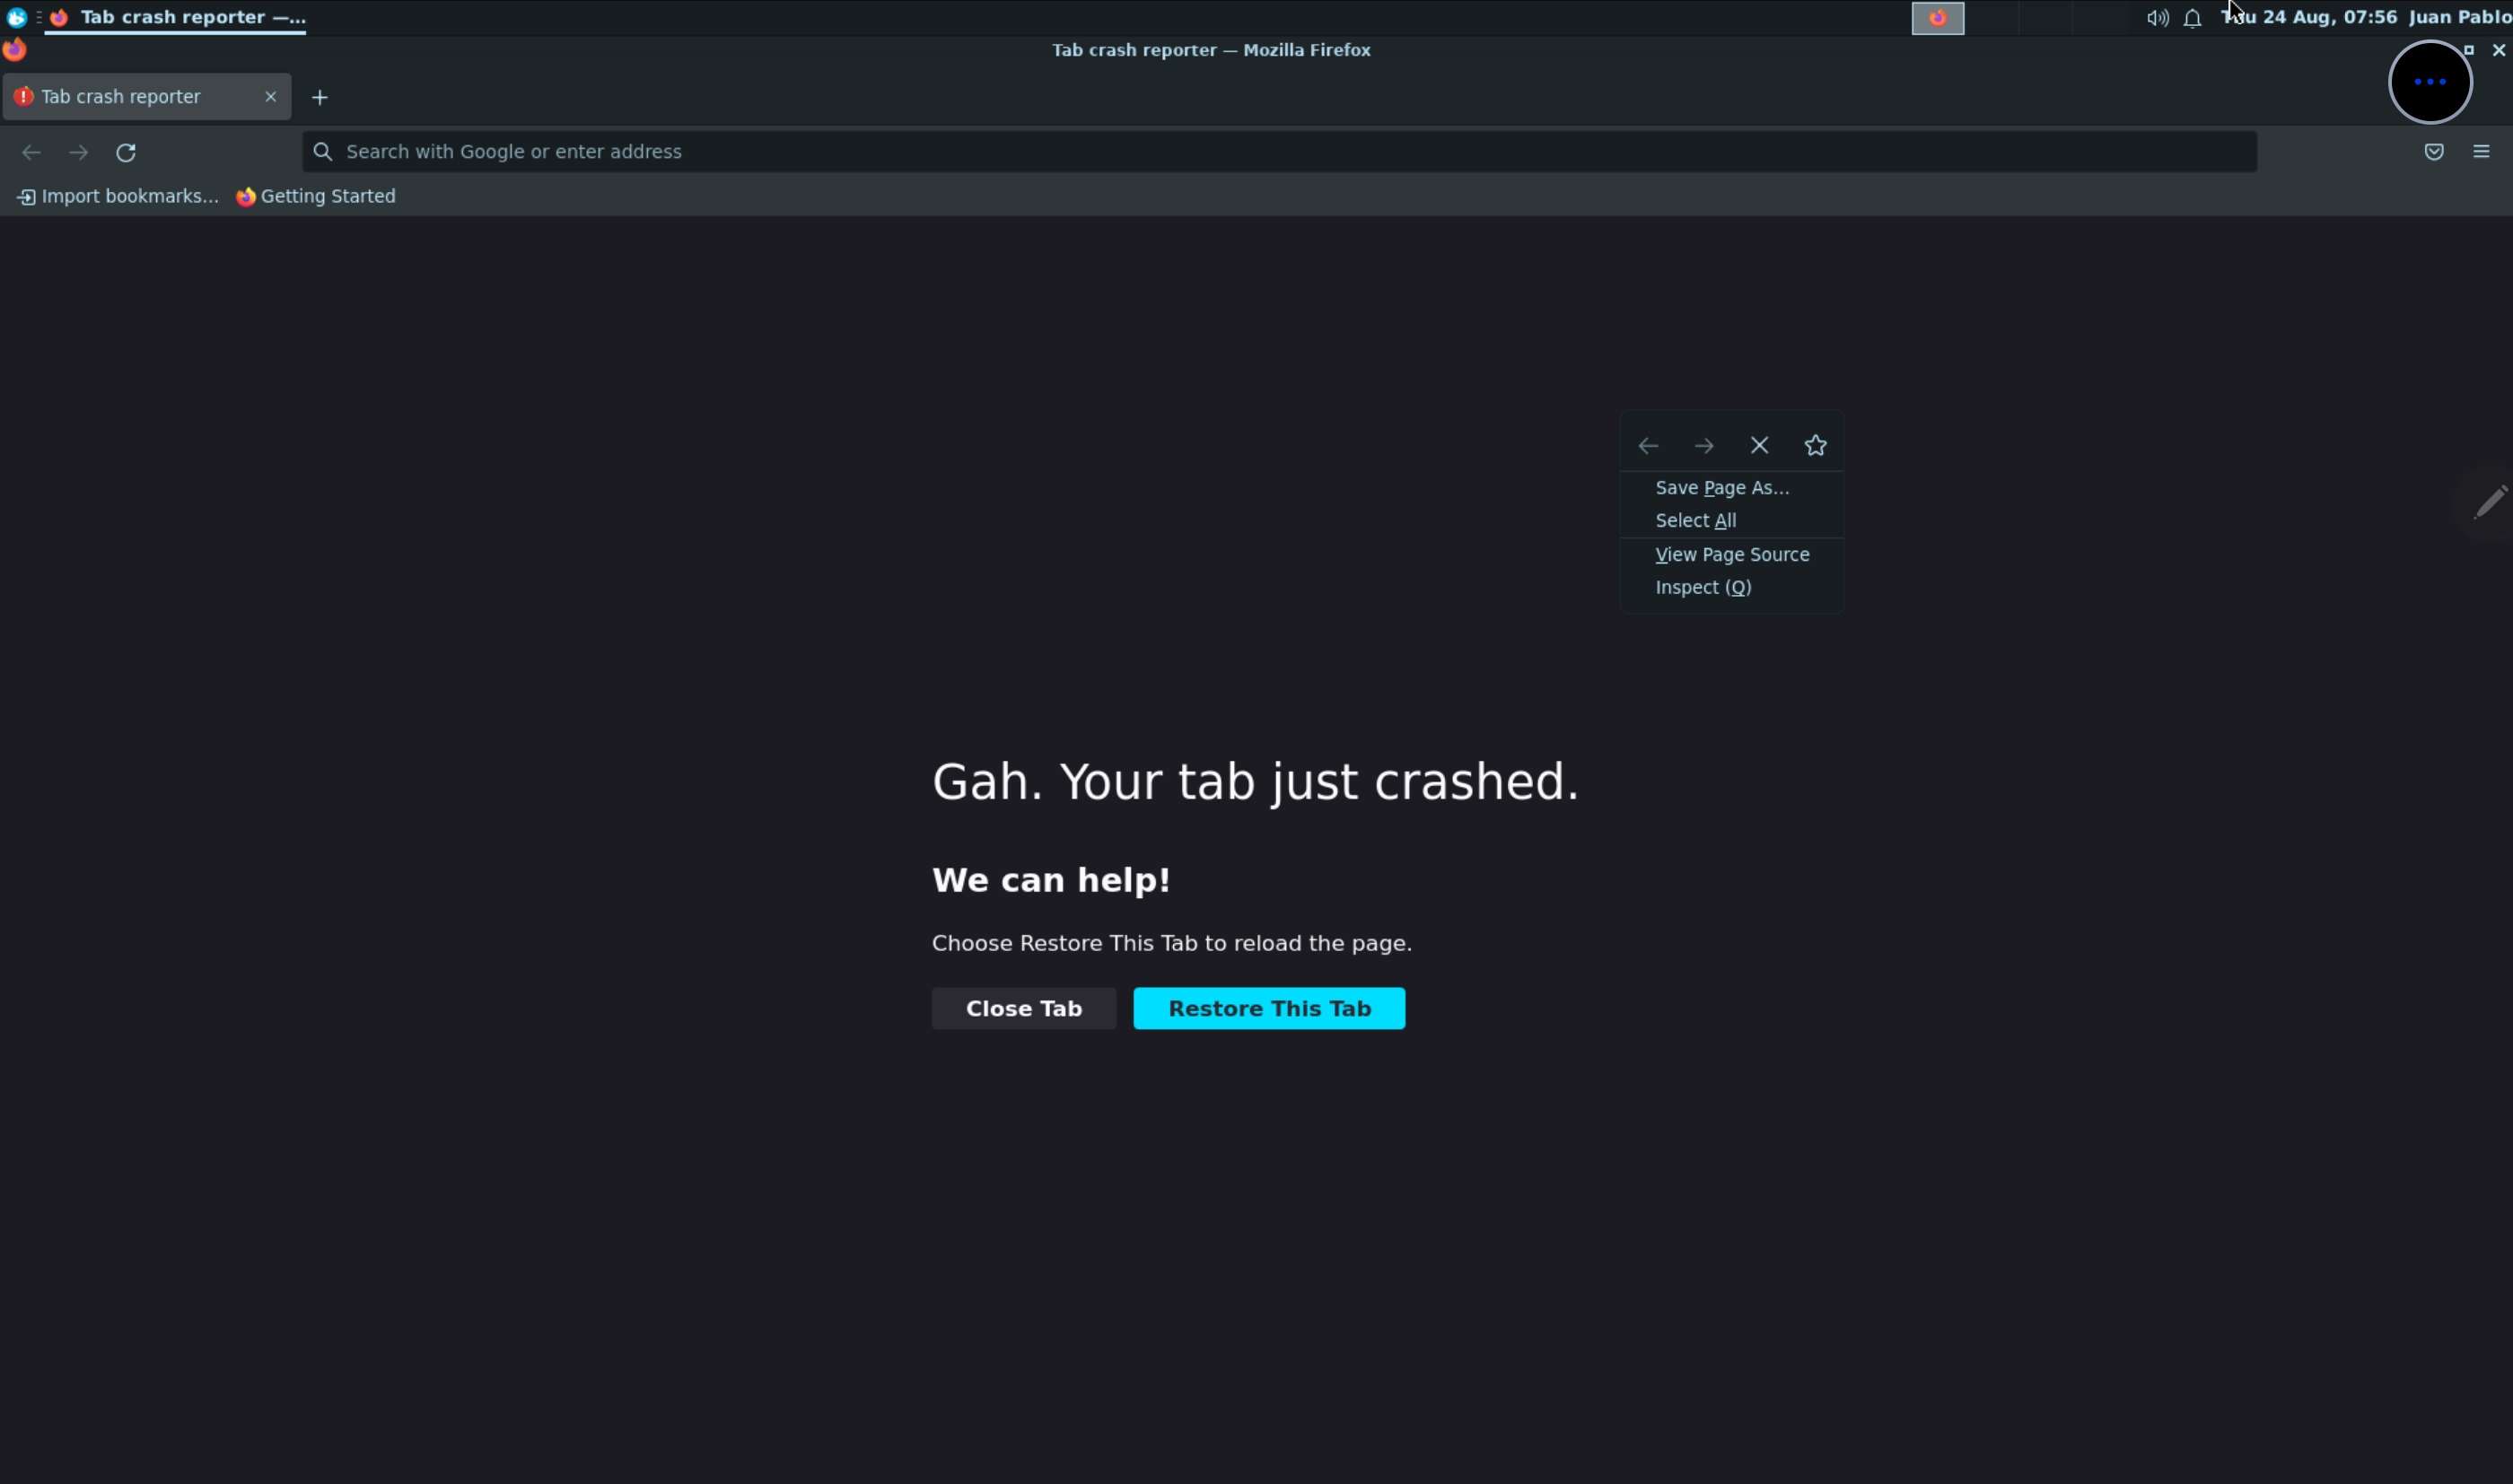
Task: Choose Save Page As from context menu
Action: click(x=1721, y=488)
